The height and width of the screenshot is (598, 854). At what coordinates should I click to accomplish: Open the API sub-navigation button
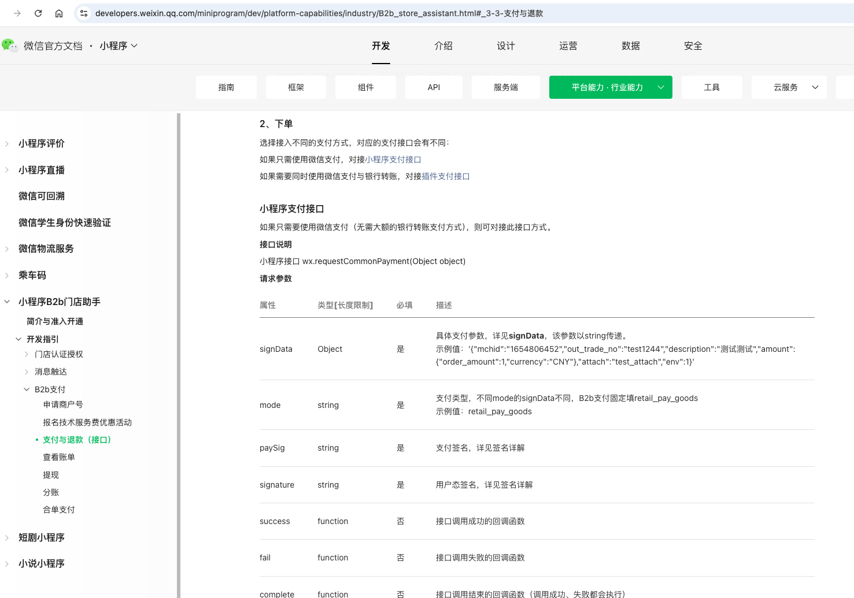point(434,87)
